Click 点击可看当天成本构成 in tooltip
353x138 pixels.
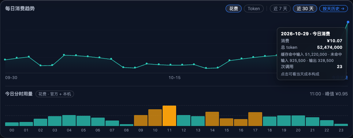click(x=300, y=74)
